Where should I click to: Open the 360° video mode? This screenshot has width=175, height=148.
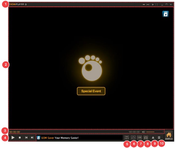(x=127, y=137)
